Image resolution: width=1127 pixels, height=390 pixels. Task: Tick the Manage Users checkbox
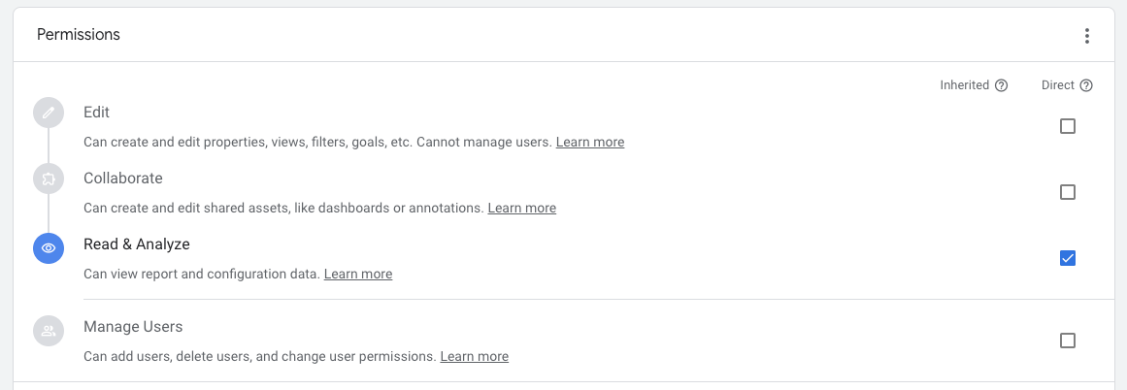[x=1068, y=341]
